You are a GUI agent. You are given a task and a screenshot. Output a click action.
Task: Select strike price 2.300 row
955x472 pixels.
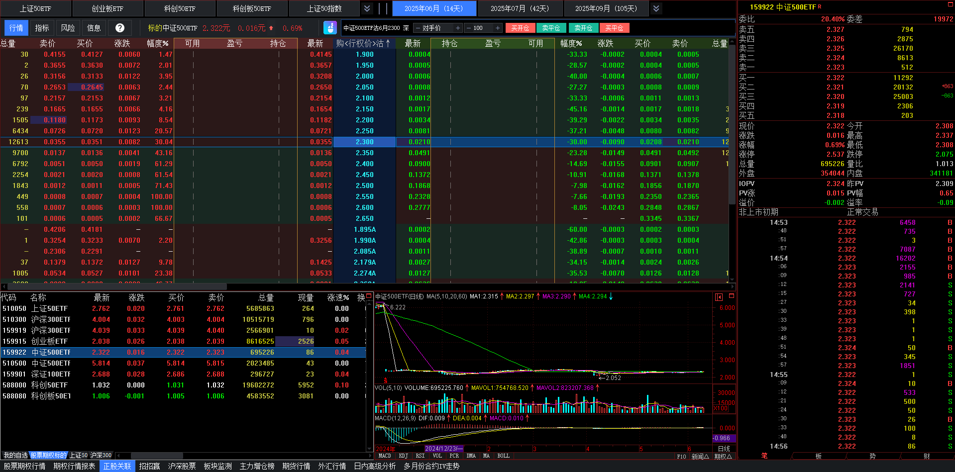(364, 142)
